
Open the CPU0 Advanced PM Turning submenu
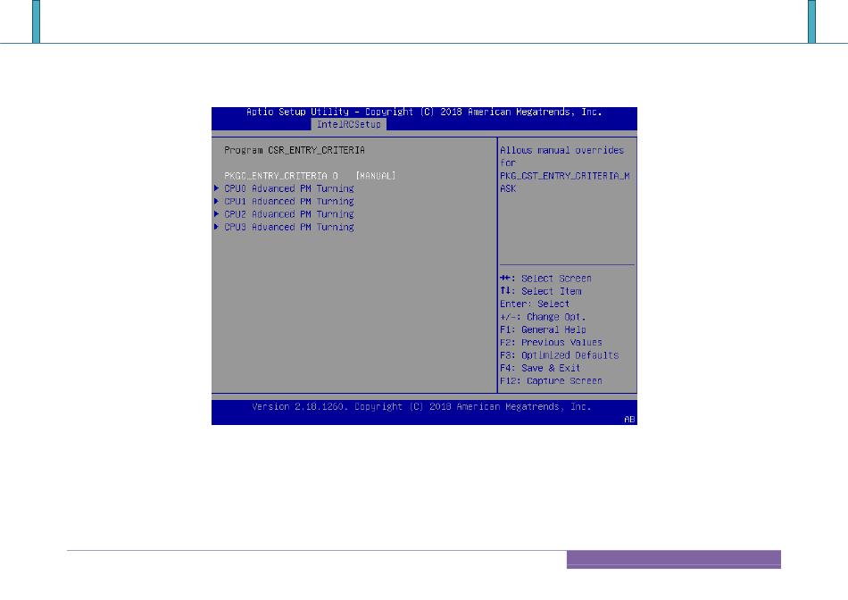[x=288, y=189]
